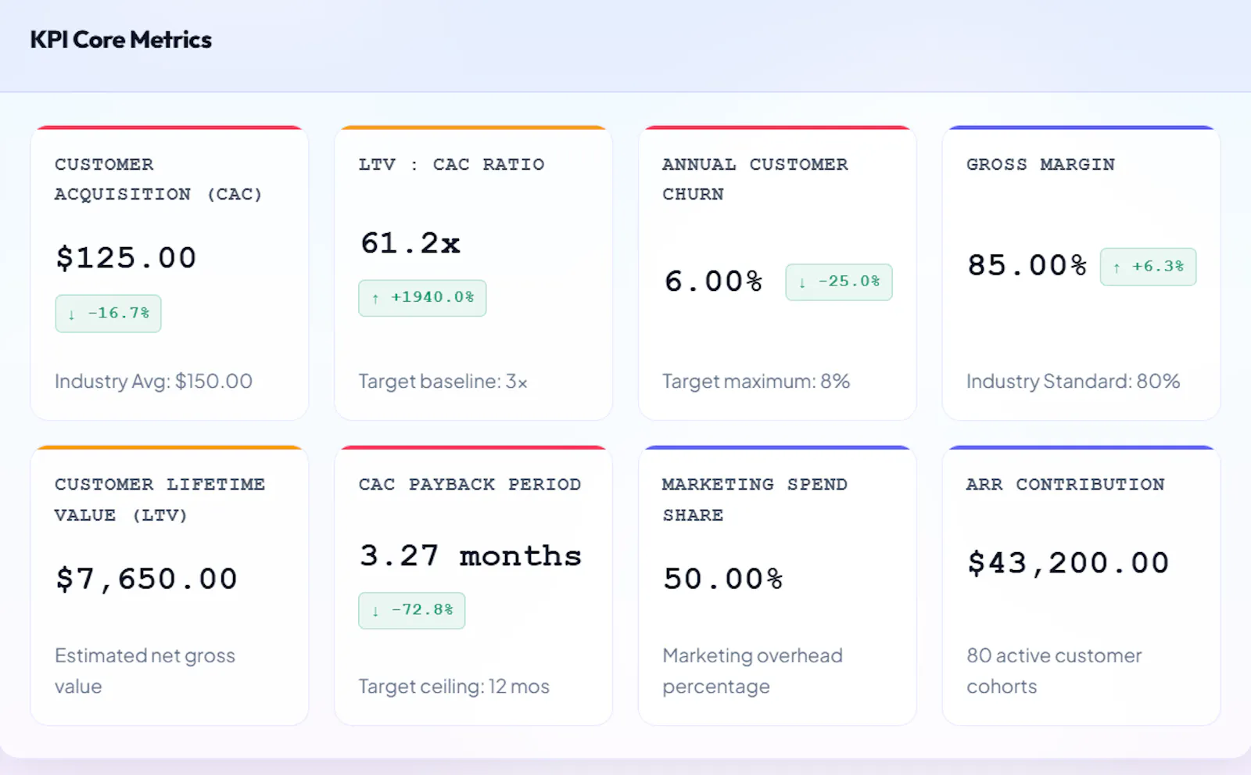
Task: Click the +1940.0% change badge
Action: point(422,298)
